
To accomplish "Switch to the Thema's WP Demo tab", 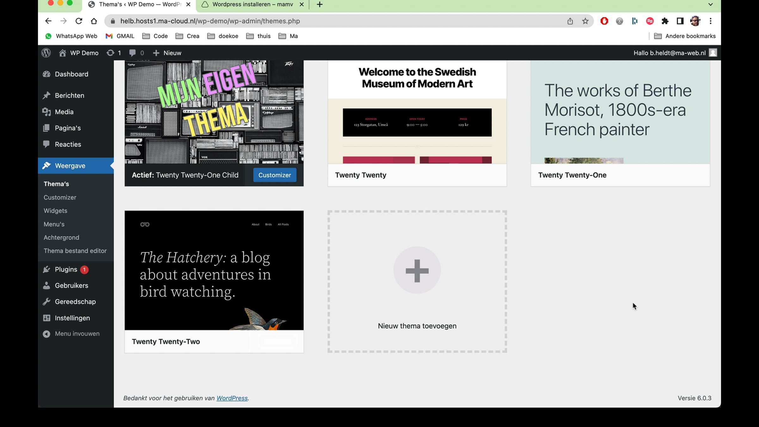I will tap(139, 5).
